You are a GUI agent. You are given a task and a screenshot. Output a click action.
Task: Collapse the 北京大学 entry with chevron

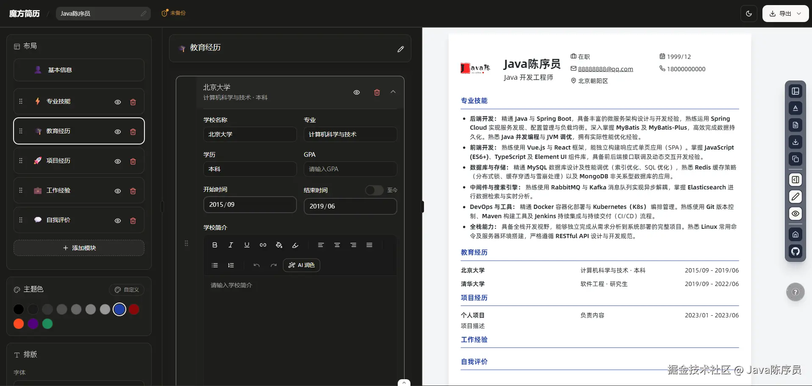393,92
